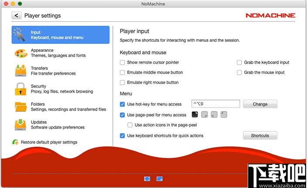307x188 pixels.
Task: Click the hot-key input field
Action: click(215, 104)
